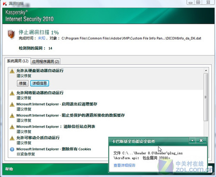
Task: Click warning icon beside 允许网络驱动器的自动运行
Action: click(12, 93)
